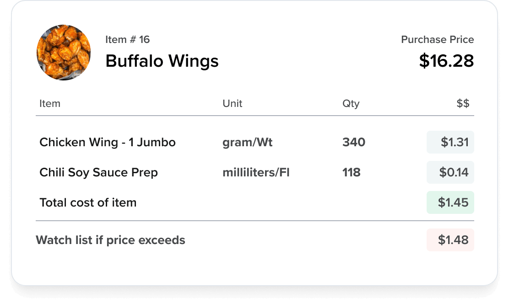Click the 340 quantity value
The width and height of the screenshot is (509, 308).
tap(354, 142)
